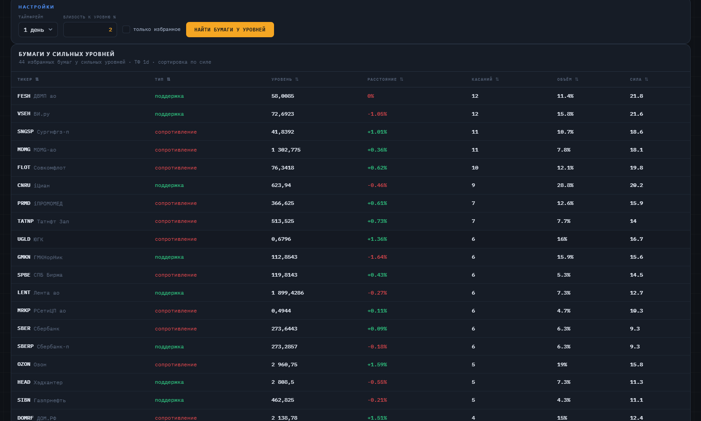
Task: Sort by СИЛА using its arrows icon
Action: (x=646, y=79)
